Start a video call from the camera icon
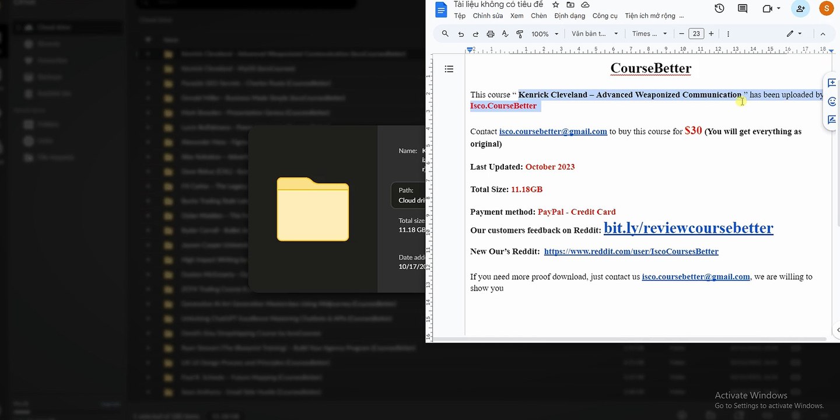The height and width of the screenshot is (420, 840). pyautogui.click(x=768, y=8)
